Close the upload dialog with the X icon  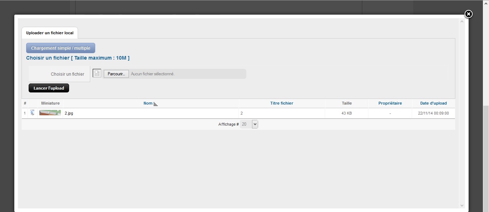tap(469, 14)
